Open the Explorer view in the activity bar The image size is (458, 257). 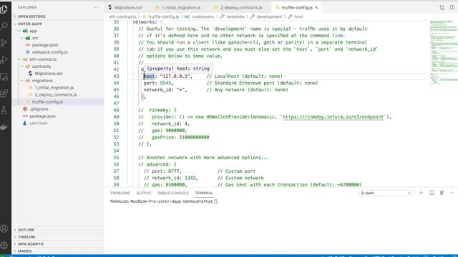tap(4, 9)
